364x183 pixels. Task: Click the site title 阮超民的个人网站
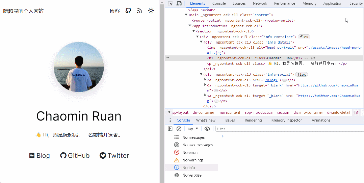tap(23, 11)
